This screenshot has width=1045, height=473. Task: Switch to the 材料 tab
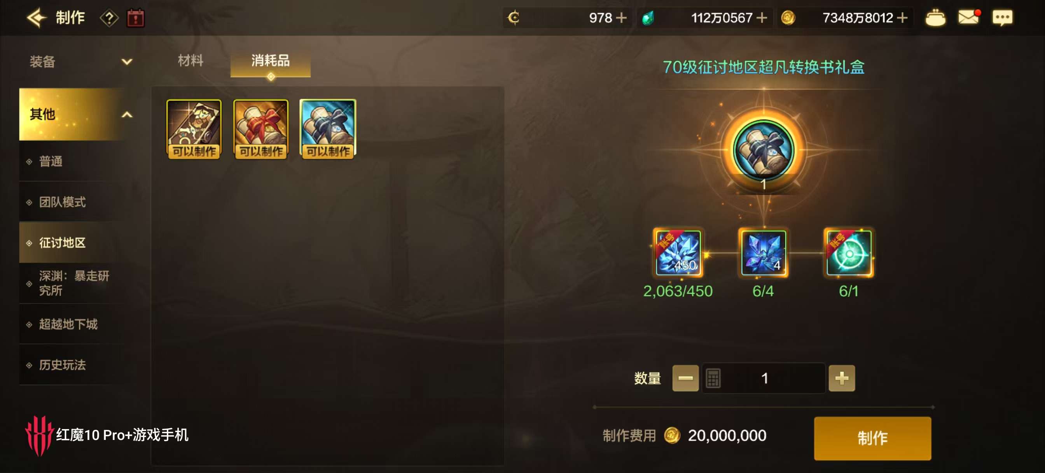190,61
